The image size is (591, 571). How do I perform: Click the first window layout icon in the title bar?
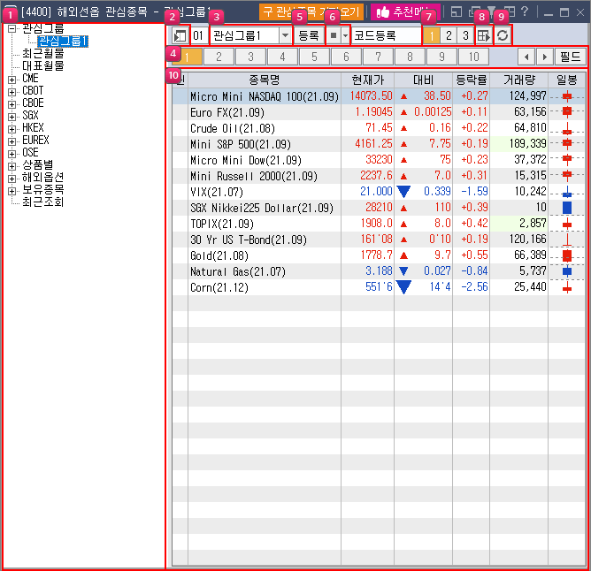[x=456, y=12]
